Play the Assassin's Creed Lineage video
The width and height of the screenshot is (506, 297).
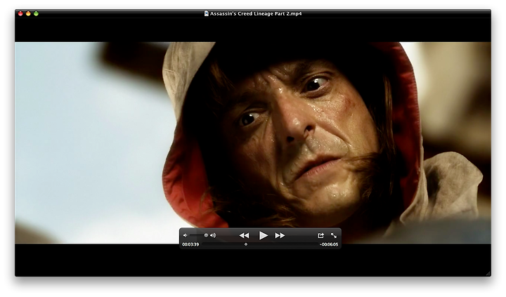pos(263,236)
